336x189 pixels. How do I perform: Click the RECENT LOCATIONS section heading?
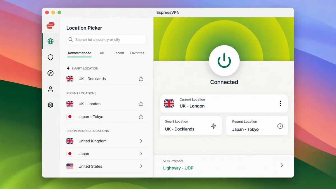81,93
